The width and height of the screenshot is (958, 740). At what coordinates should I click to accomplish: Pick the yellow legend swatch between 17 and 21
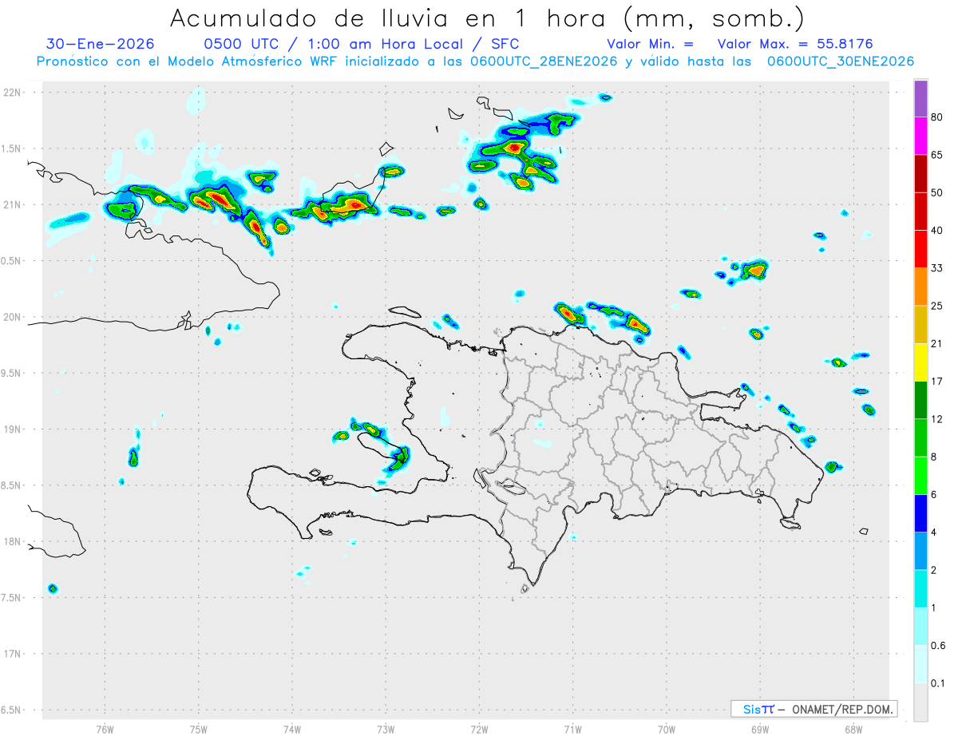(920, 362)
